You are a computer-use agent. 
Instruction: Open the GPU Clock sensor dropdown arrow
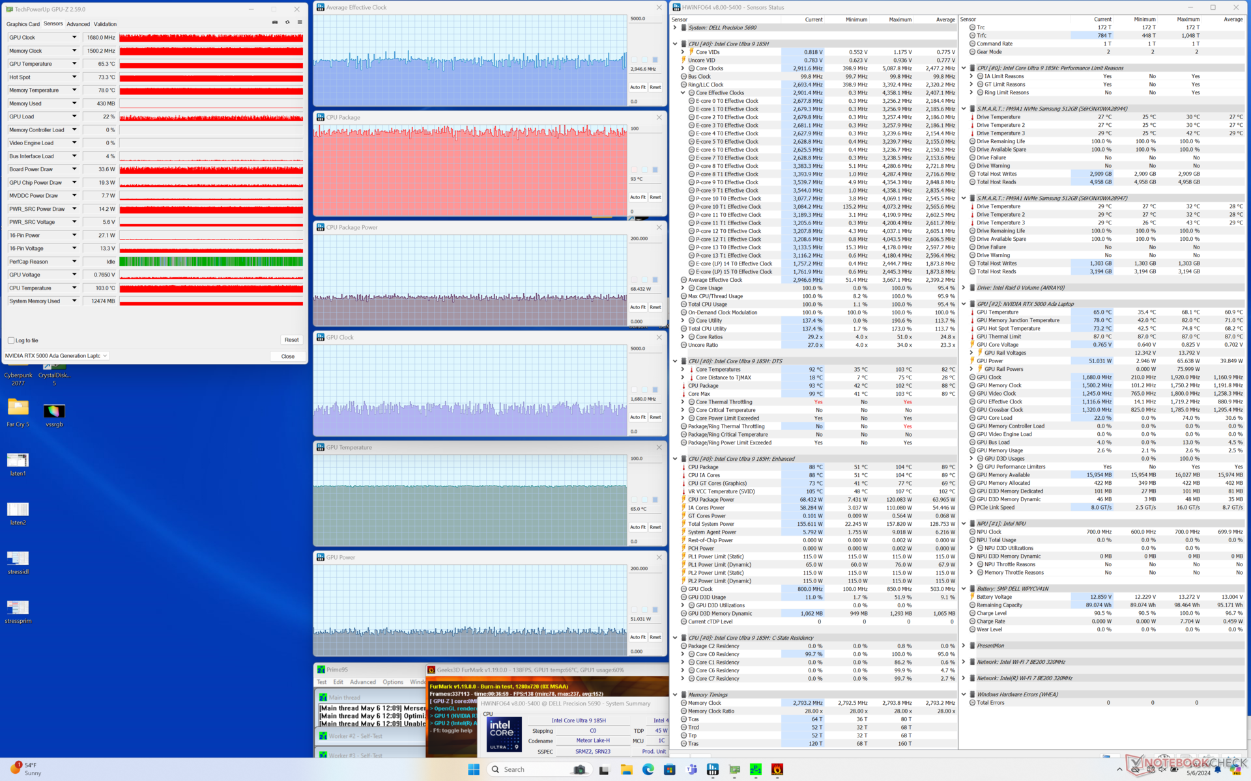coord(74,37)
